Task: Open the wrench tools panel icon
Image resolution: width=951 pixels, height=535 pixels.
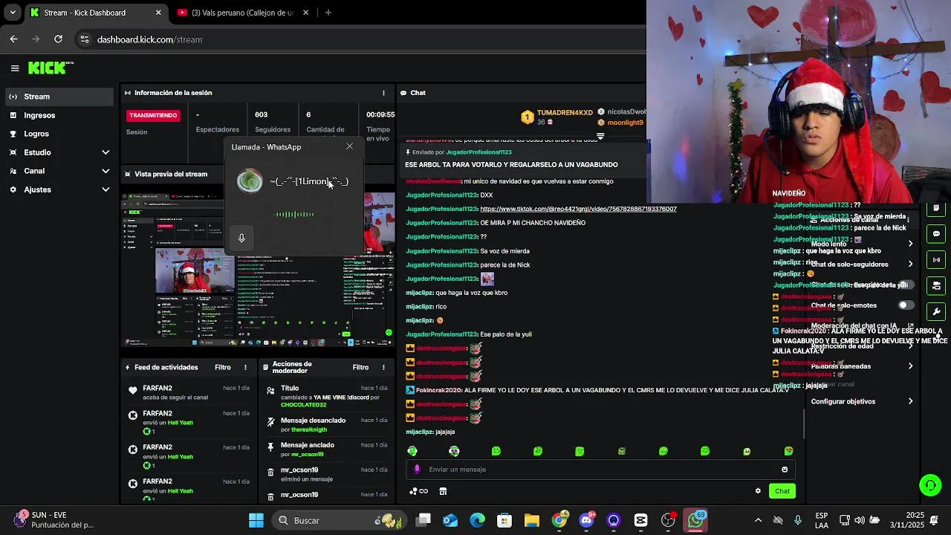Action: point(936,311)
